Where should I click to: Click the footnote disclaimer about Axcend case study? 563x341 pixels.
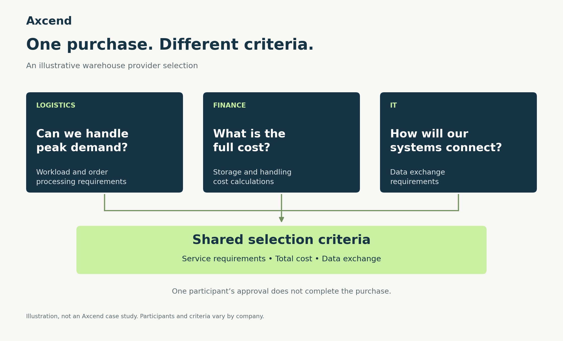coord(145,316)
